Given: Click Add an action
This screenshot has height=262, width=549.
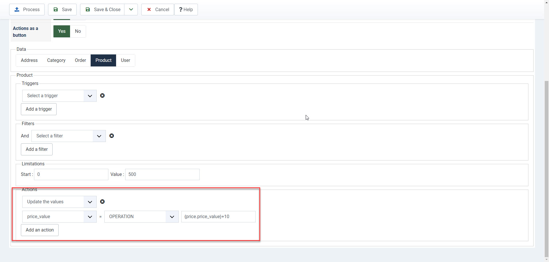Looking at the screenshot, I should pyautogui.click(x=40, y=230).
